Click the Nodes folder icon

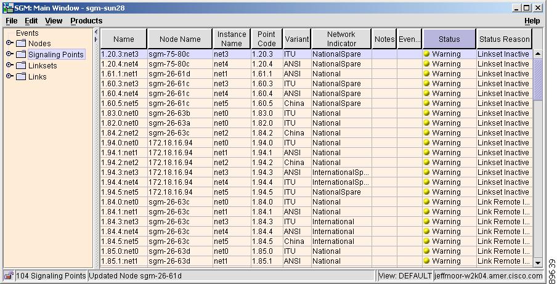click(22, 43)
